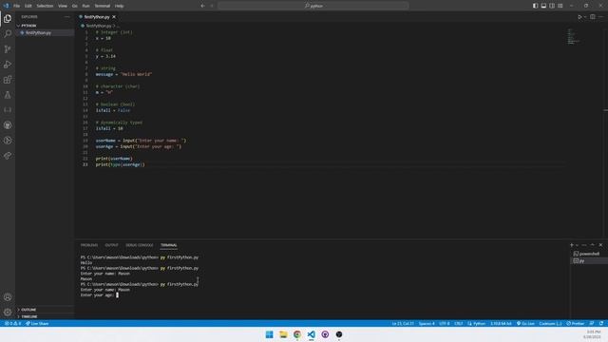The image size is (608, 342).
Task: Switch to the PROBLEMS tab
Action: [89, 245]
